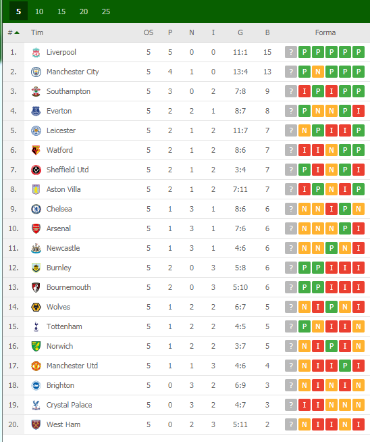Select the 20 matches tab
Image resolution: width=370 pixels, height=442 pixels.
click(84, 11)
